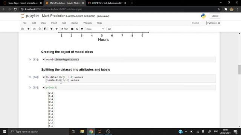Run cell In [53] via its run icon
Image resolution: width=241 pixels, height=135 pixels.
coord(44,59)
